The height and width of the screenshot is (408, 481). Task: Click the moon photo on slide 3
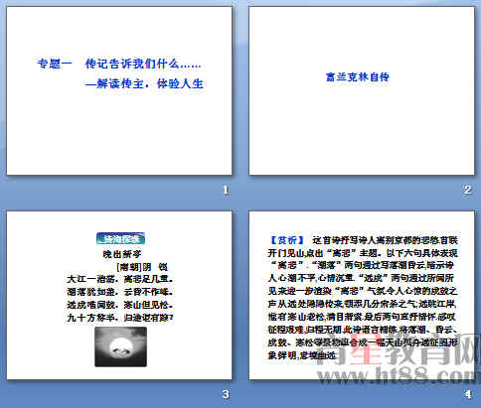[x=120, y=346]
